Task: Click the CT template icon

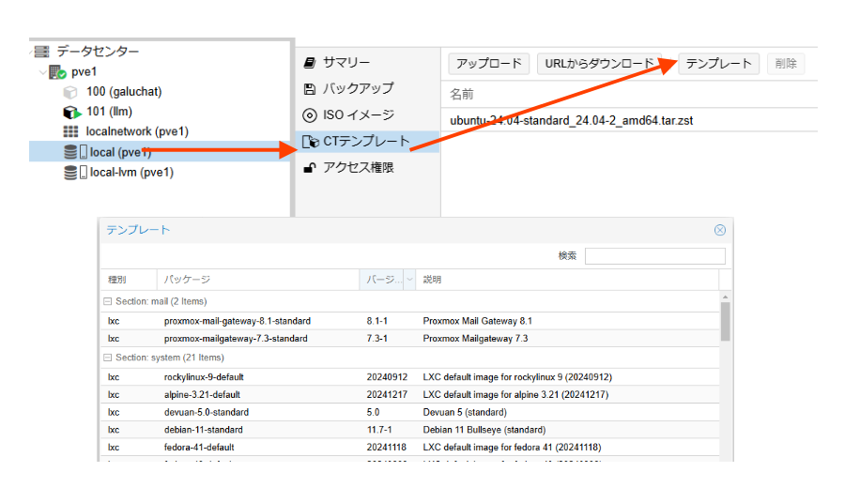Action: coord(311,142)
